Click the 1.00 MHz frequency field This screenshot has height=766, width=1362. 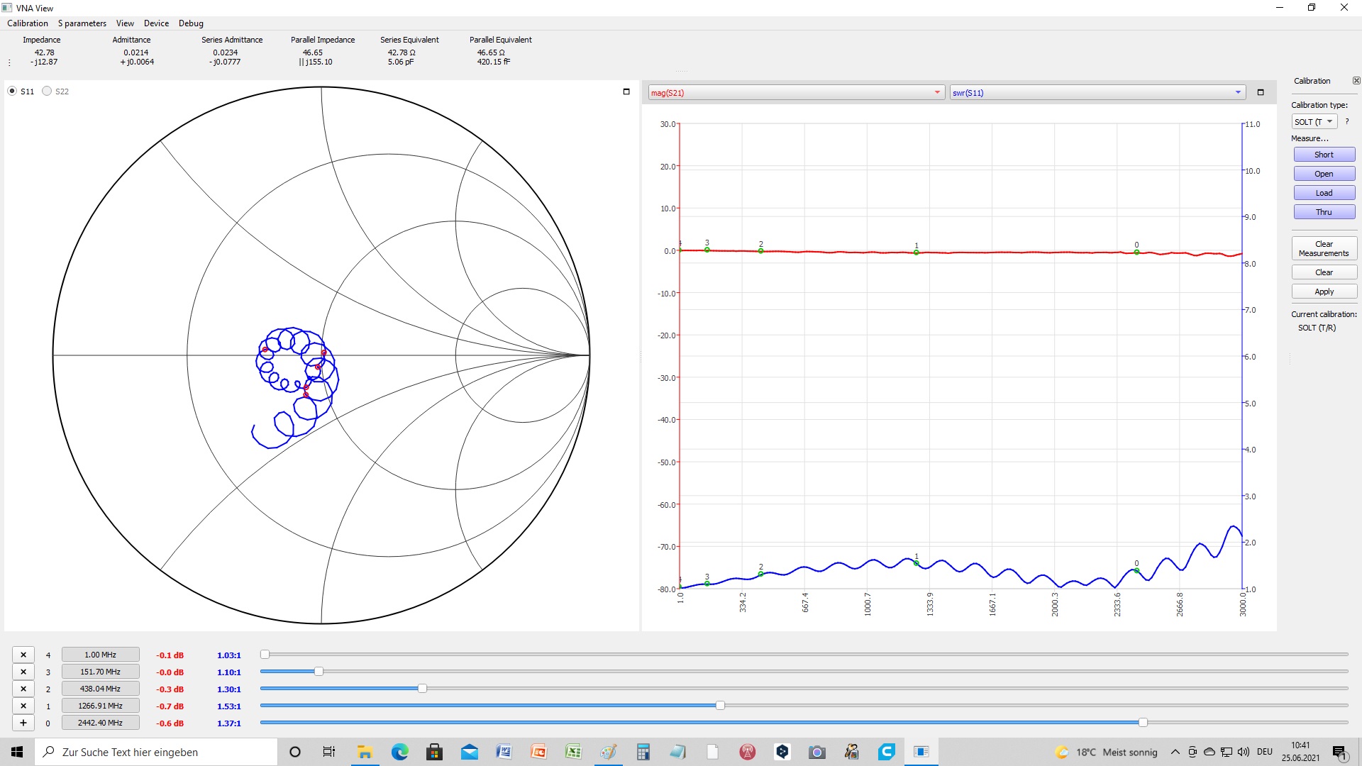pyautogui.click(x=100, y=655)
